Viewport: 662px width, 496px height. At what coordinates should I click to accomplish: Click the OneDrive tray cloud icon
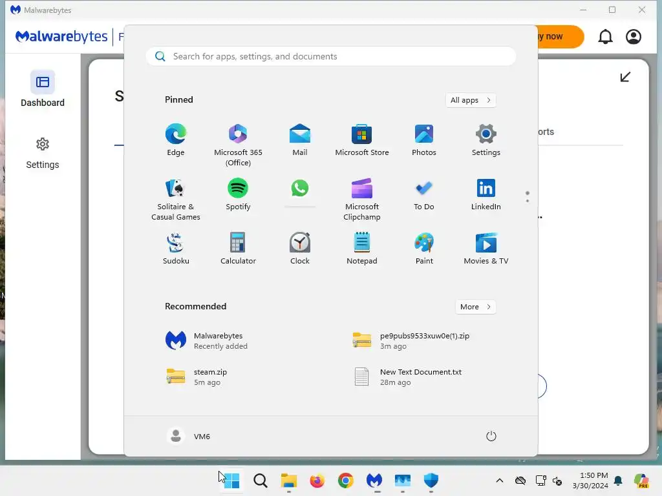[520, 480]
